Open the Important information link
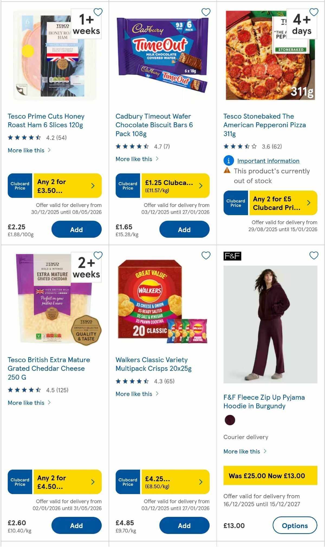The height and width of the screenshot is (547, 325). point(268,161)
